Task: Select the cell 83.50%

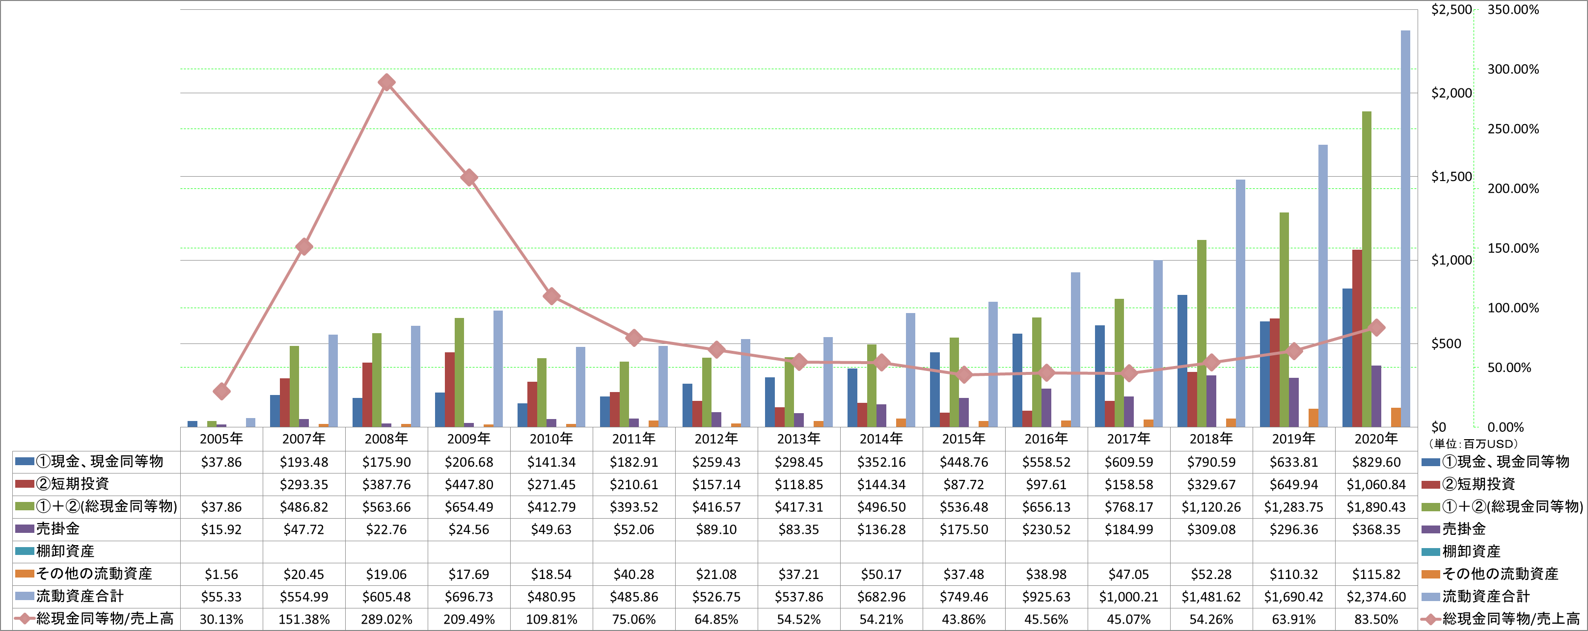Action: [1376, 619]
